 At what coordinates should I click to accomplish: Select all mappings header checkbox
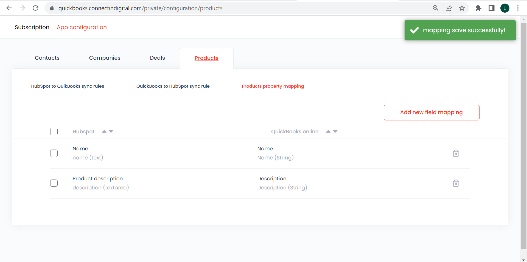pos(54,131)
